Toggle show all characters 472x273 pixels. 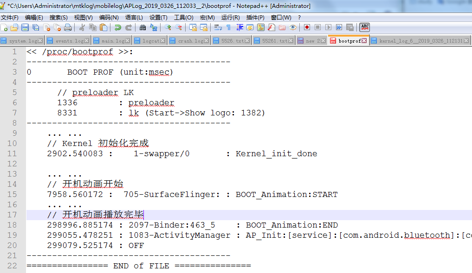point(228,29)
